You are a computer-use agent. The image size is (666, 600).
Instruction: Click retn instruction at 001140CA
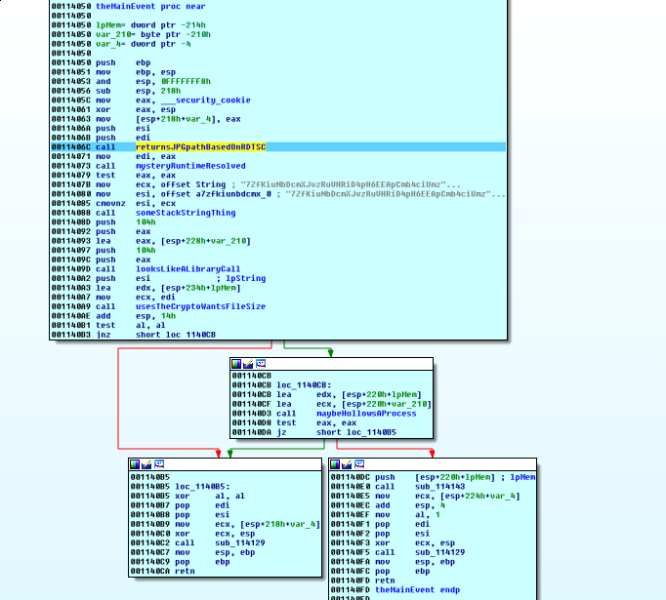[185, 571]
